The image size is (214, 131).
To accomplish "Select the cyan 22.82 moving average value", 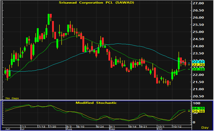I will click(x=198, y=62).
